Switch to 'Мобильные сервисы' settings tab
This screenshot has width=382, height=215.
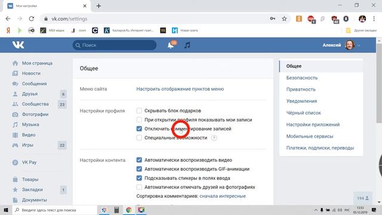point(310,136)
